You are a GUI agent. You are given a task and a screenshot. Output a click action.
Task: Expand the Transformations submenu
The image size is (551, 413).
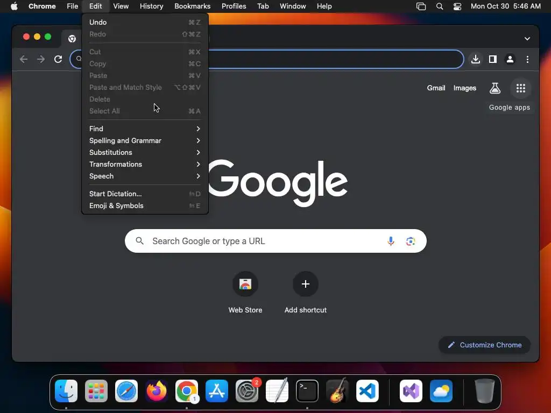coord(144,165)
